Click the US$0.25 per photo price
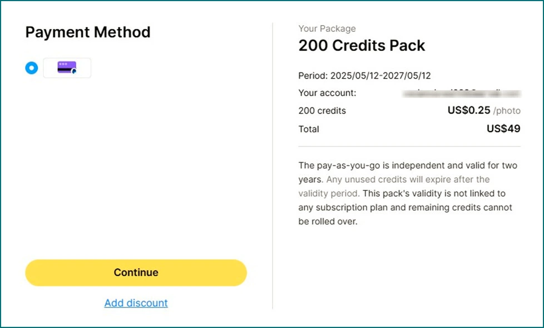 pyautogui.click(x=469, y=110)
